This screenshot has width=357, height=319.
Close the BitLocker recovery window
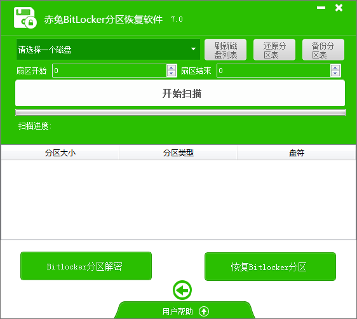tap(339, 8)
